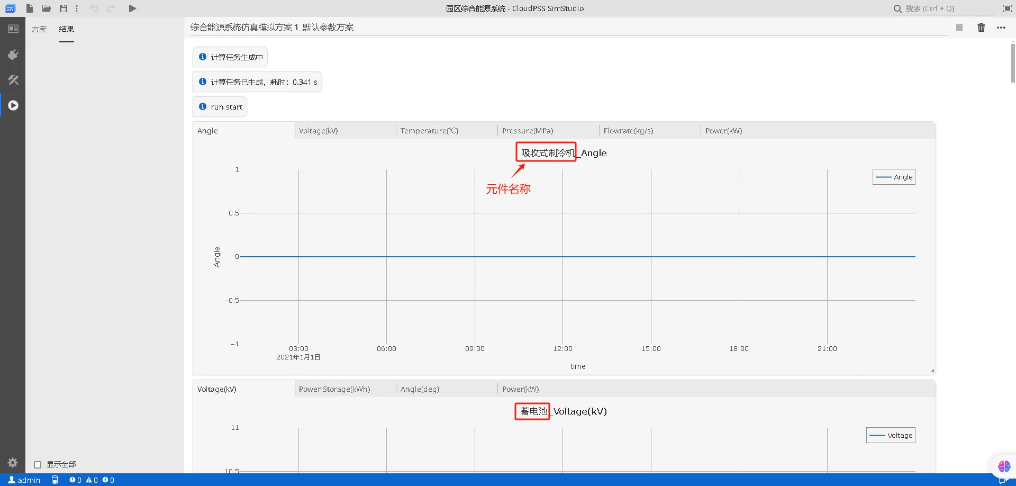Select the Power(kW) tab in the battery chart

[x=548, y=389]
